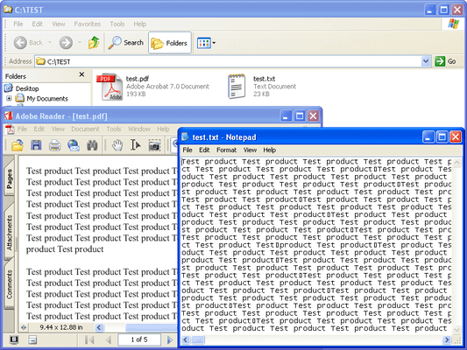The image size is (467, 350).
Task: Click the single page layout icon in Reader status bar
Action: coord(32,339)
